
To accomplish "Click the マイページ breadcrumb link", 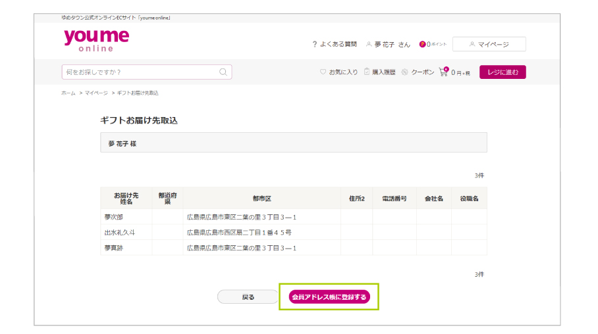I will (96, 93).
